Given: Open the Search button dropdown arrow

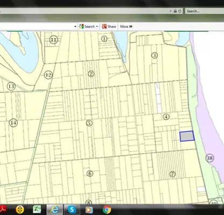Looking at the screenshot, I should (97, 26).
